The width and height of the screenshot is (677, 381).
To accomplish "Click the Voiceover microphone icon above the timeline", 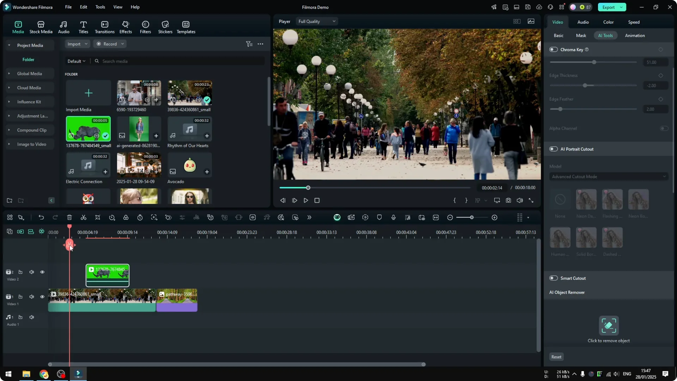I will coord(393,217).
